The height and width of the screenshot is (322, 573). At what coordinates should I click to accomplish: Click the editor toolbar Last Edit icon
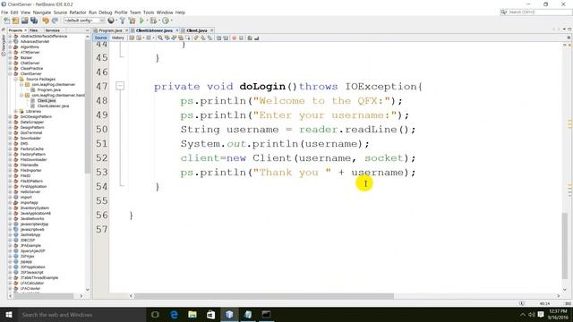(x=133, y=38)
